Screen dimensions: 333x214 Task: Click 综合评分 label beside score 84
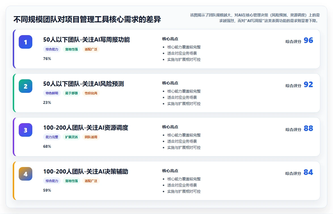pyautogui.click(x=293, y=174)
